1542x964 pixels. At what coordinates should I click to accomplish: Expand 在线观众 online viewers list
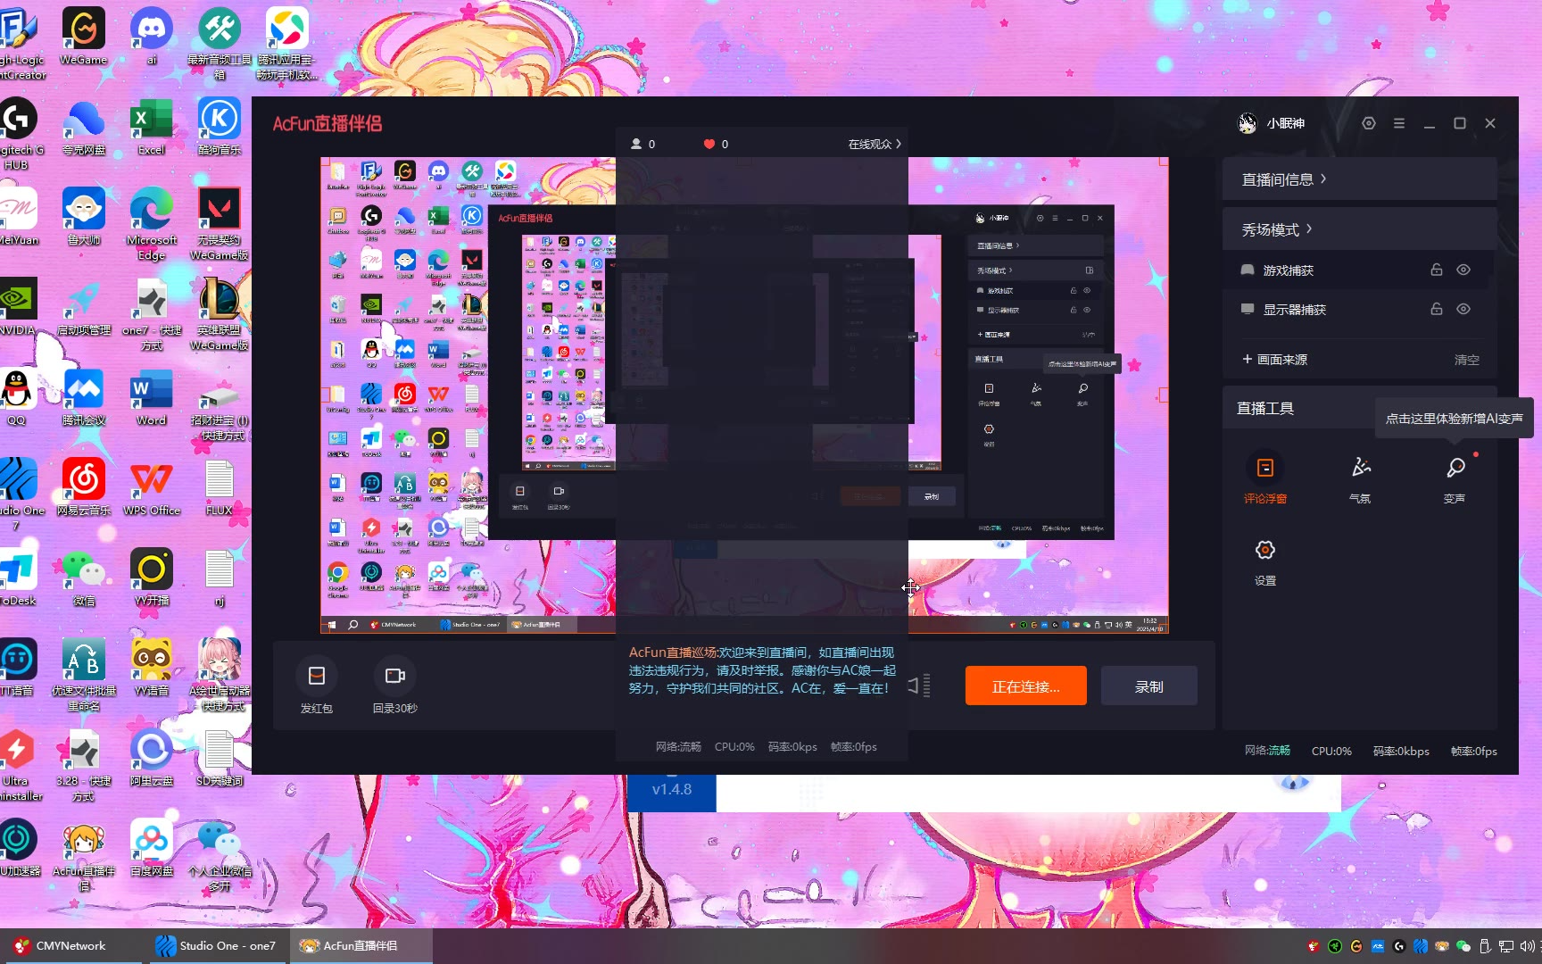875,144
